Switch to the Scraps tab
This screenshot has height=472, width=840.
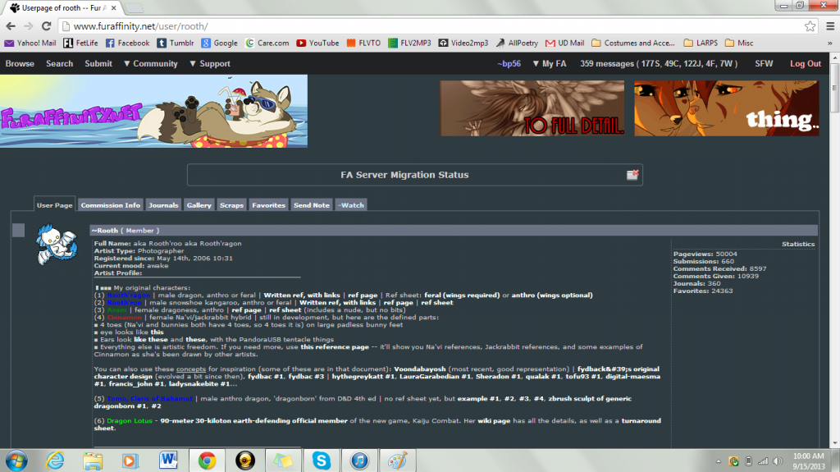[231, 205]
